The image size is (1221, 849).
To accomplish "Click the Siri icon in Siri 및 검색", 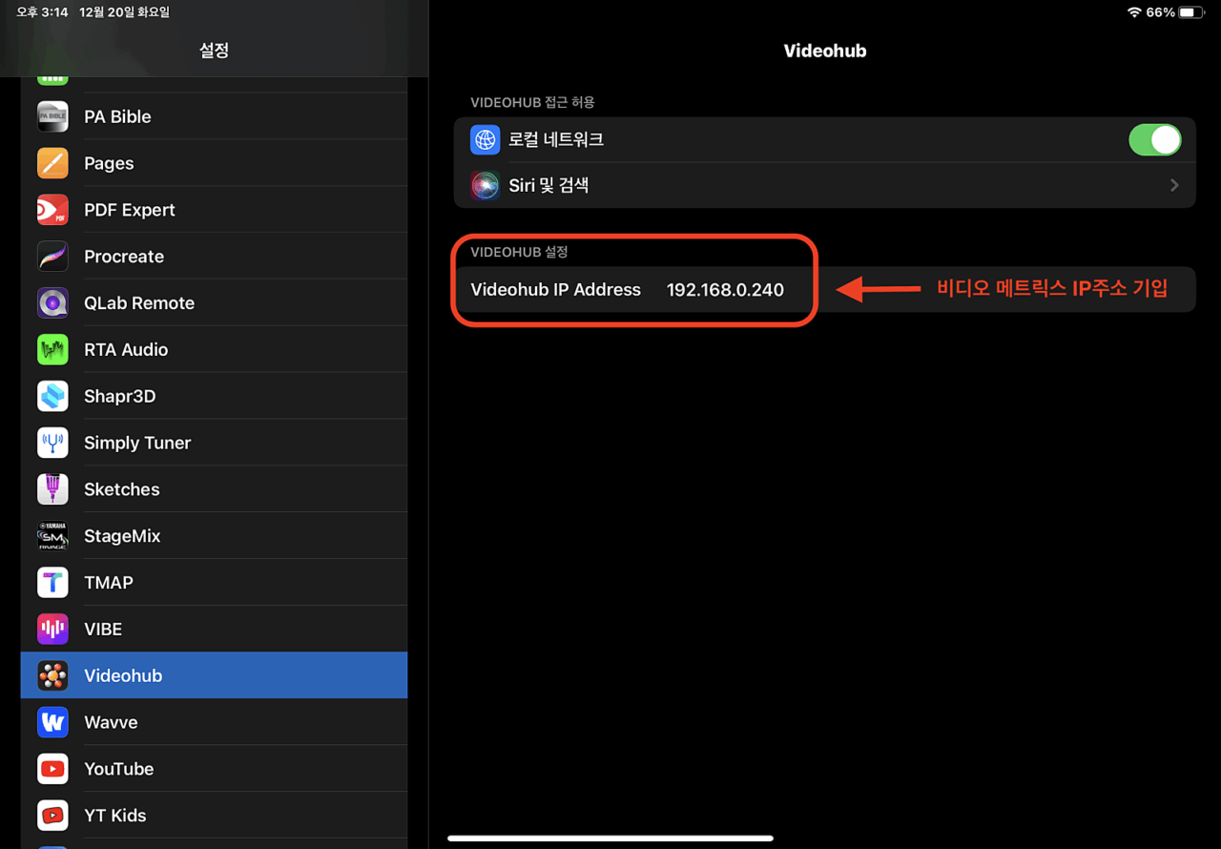I will [486, 185].
